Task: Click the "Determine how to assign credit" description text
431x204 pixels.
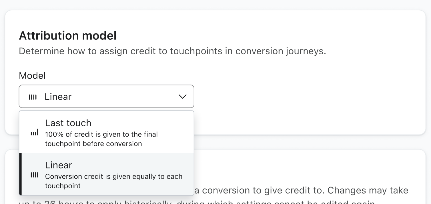Action: [x=172, y=51]
